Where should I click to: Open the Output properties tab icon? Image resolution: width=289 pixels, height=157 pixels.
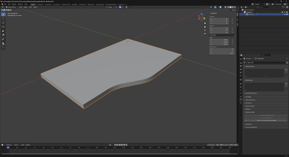(241, 66)
